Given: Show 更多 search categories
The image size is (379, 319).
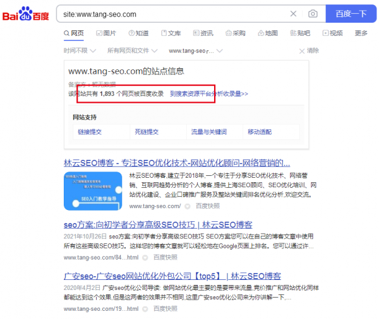Looking at the screenshot, I should click(x=361, y=33).
